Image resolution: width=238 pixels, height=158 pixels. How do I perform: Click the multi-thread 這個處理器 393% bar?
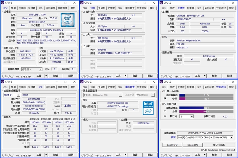pyautogui.click(x=206, y=108)
